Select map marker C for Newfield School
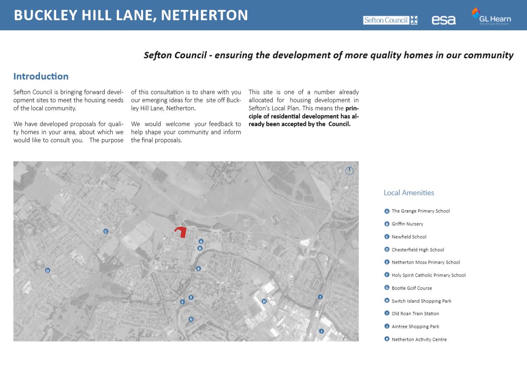The width and height of the screenshot is (527, 372). (106, 231)
